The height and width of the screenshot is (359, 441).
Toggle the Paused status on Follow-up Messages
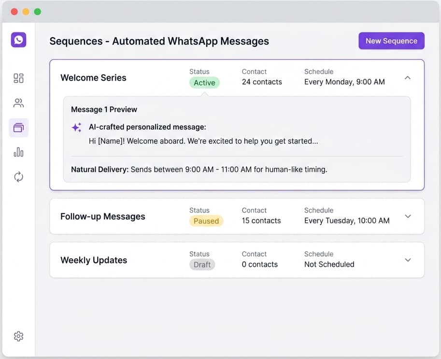(x=206, y=221)
